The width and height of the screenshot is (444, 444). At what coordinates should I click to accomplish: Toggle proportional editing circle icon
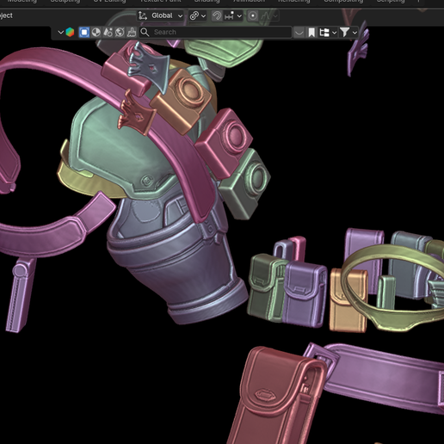tap(253, 15)
